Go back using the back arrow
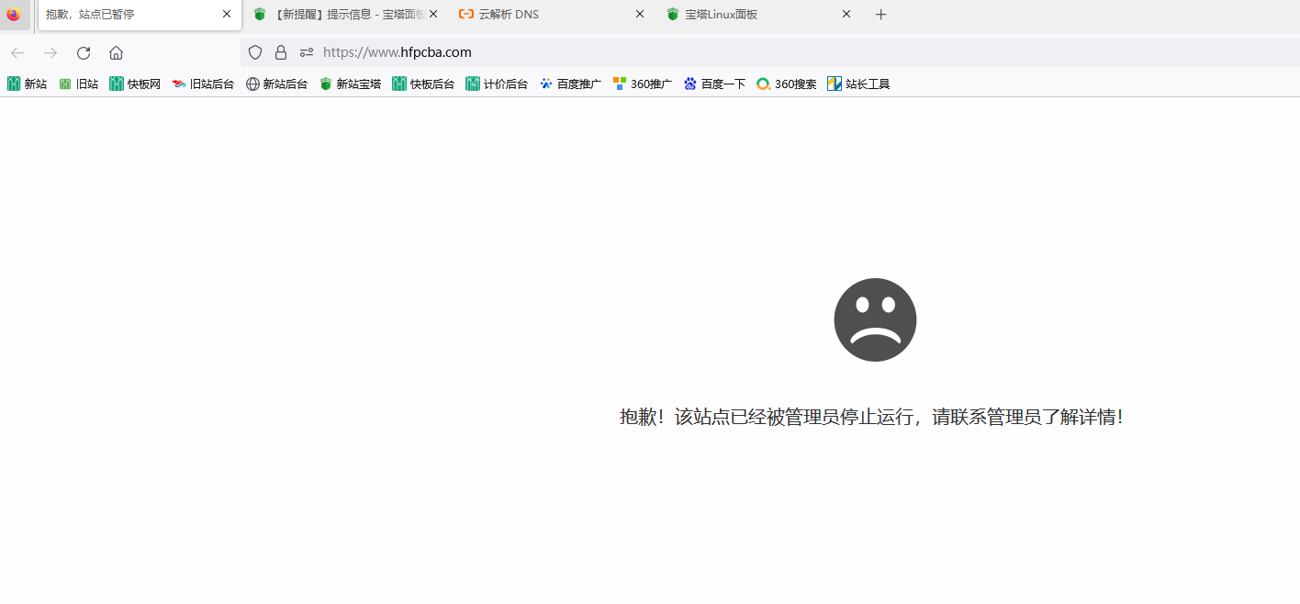Viewport: 1300px width, 604px height. (17, 52)
